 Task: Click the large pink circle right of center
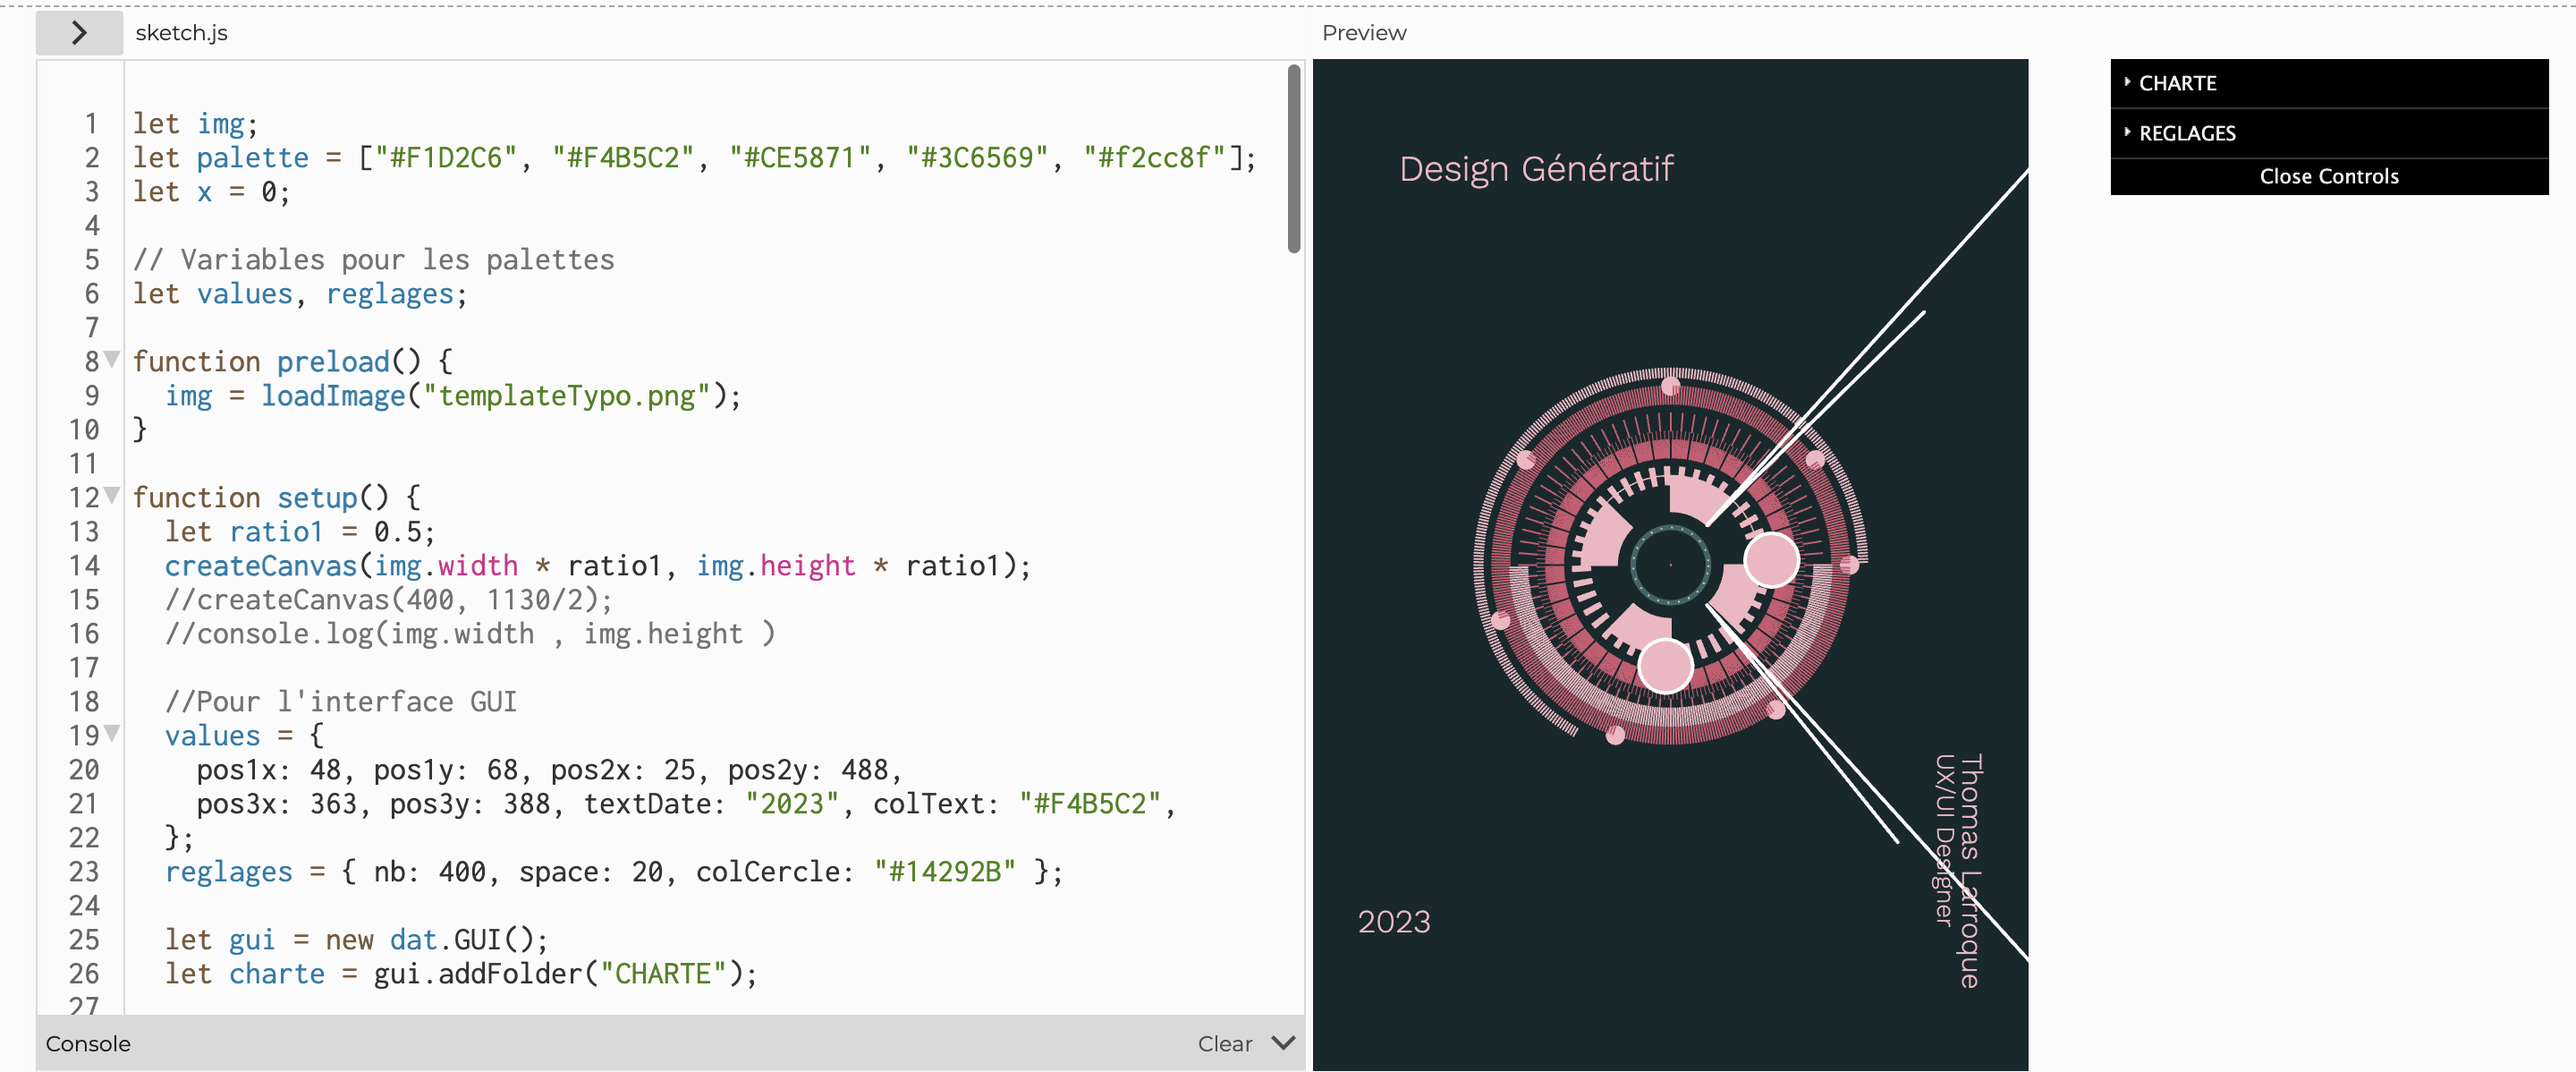point(1771,560)
